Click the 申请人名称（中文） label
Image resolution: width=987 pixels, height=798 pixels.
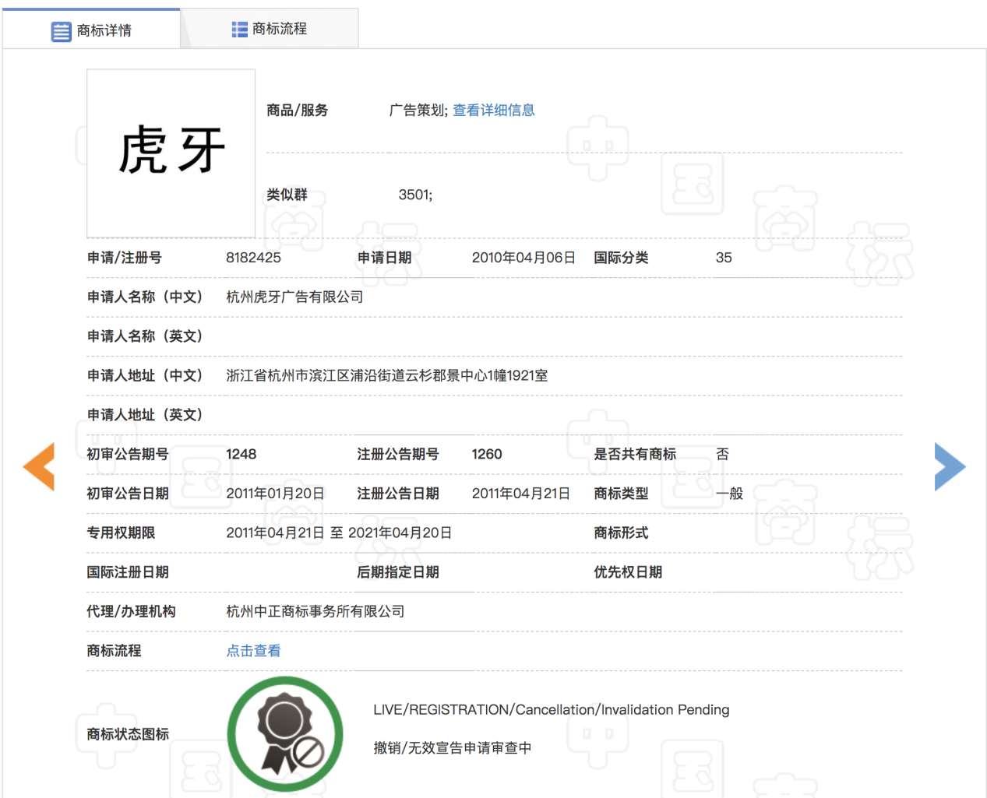click(x=145, y=297)
